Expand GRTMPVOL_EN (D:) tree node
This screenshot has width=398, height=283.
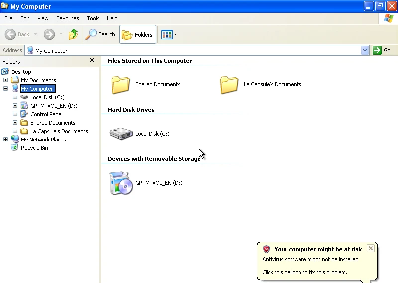(15, 106)
